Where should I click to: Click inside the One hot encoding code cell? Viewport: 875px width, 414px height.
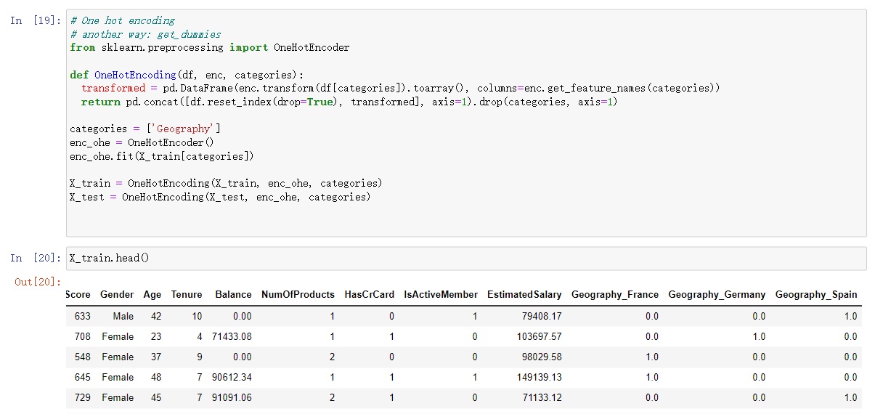465,123
